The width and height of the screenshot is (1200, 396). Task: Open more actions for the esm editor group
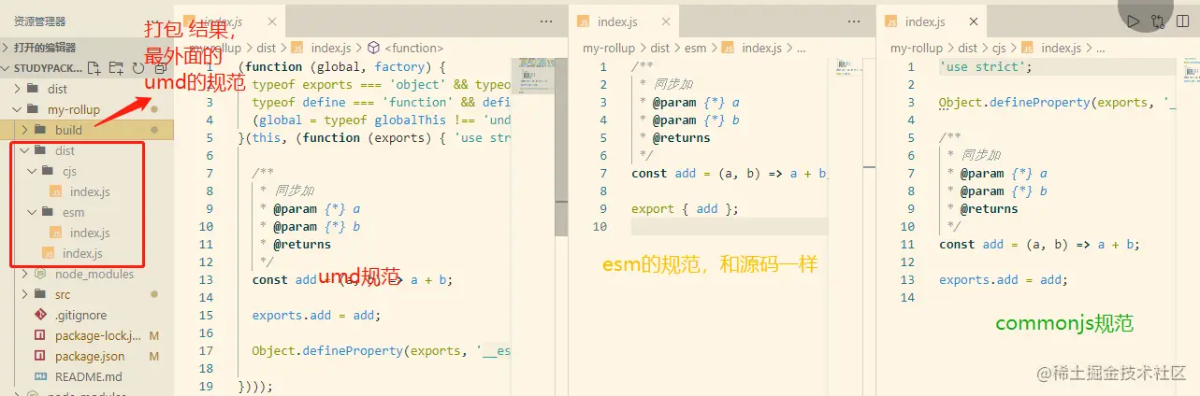(854, 21)
